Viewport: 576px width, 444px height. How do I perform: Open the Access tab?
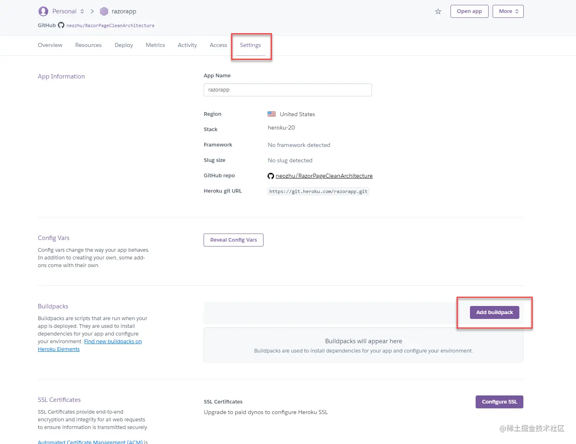point(218,45)
